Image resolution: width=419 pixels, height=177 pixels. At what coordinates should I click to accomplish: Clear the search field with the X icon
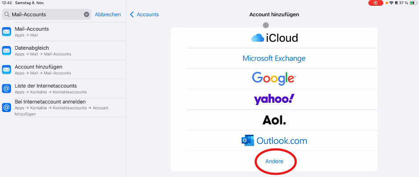point(87,14)
